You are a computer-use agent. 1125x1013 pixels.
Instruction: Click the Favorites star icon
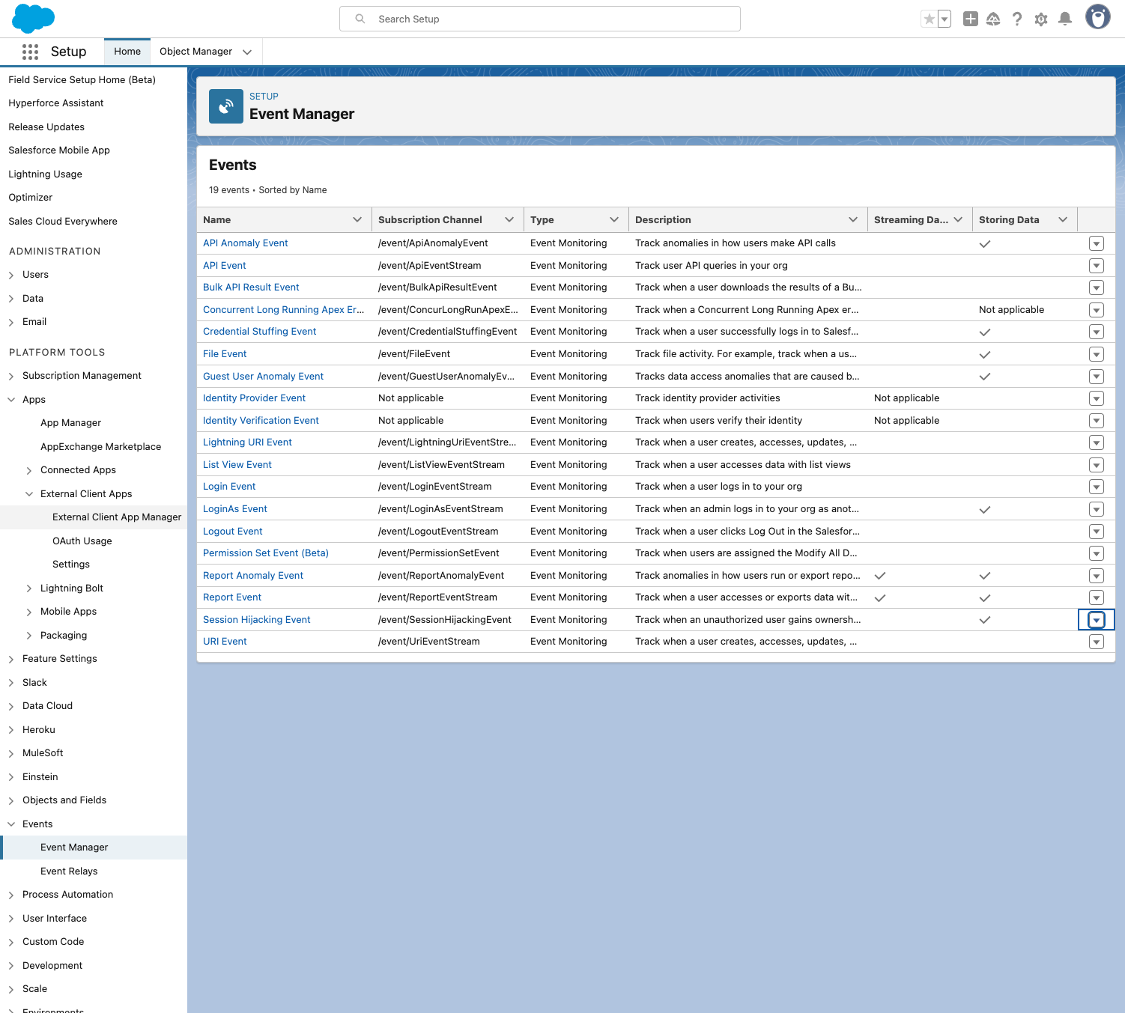point(929,19)
